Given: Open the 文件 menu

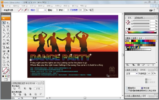Looking at the screenshot, I should (7, 6).
